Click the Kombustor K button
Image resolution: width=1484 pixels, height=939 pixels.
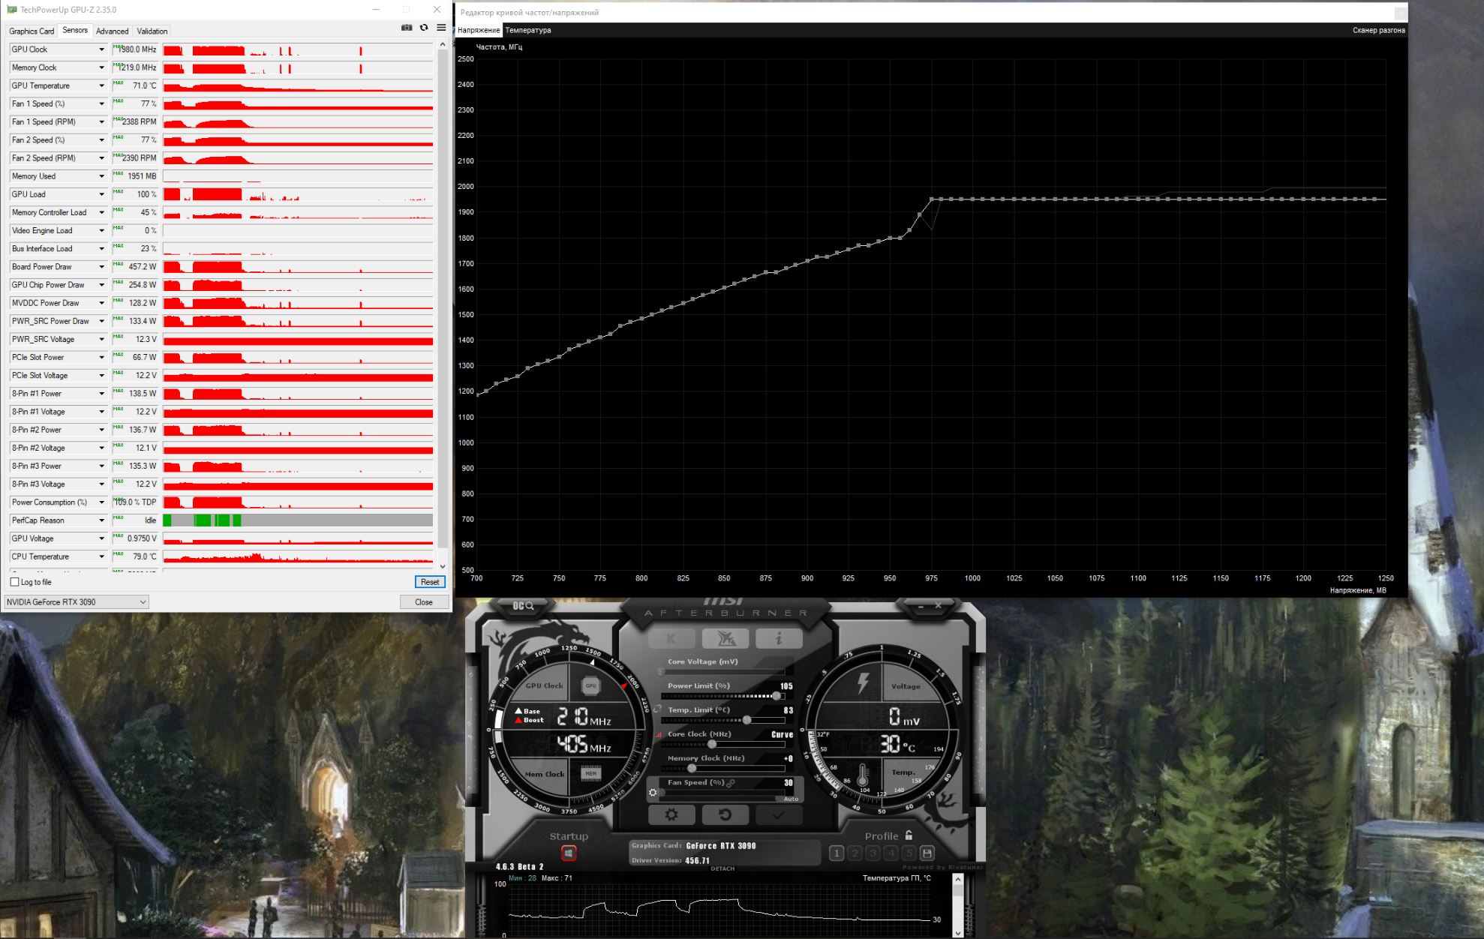pyautogui.click(x=671, y=638)
